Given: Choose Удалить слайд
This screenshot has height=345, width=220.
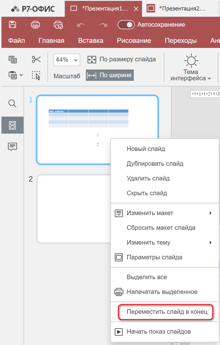Looking at the screenshot, I should pos(165,179).
